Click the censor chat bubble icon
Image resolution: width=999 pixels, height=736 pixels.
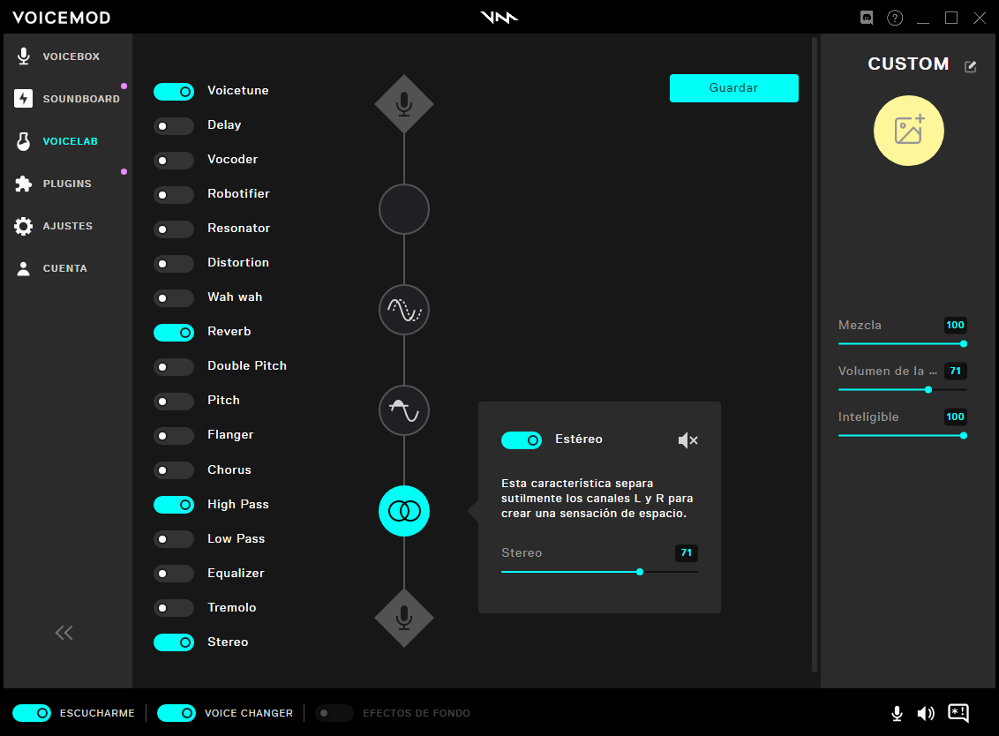958,713
